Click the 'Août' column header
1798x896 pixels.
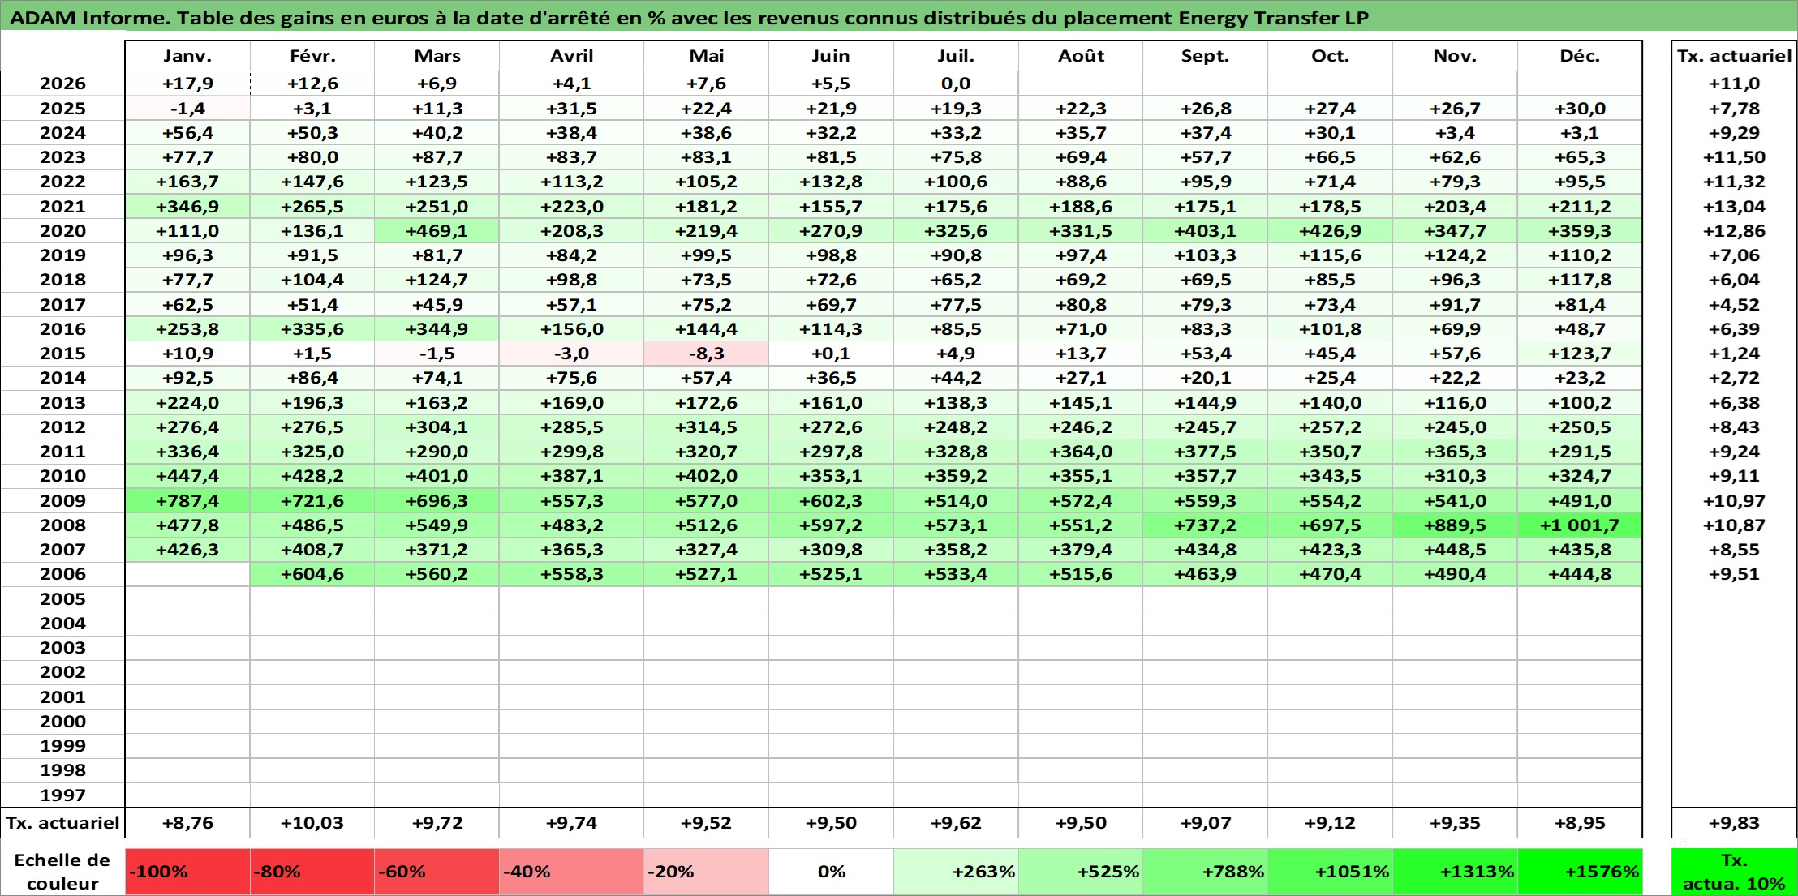pyautogui.click(x=1081, y=56)
